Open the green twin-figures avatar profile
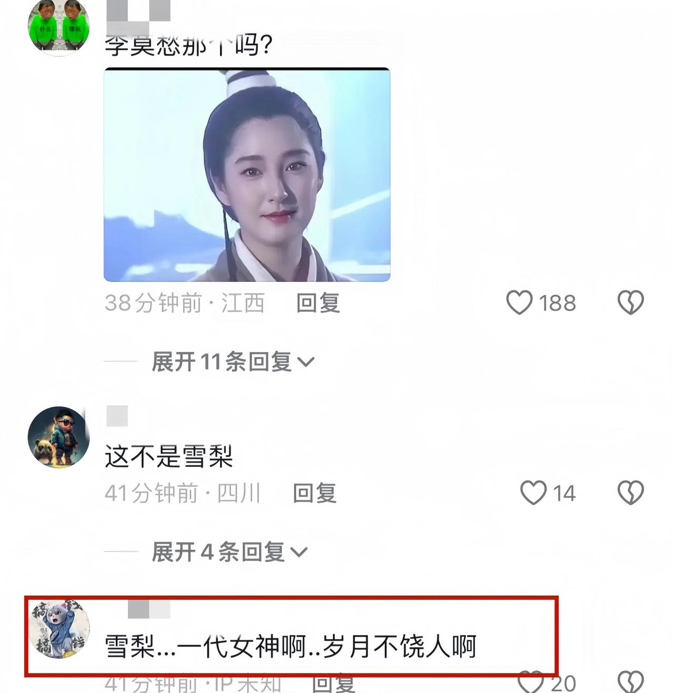This screenshot has width=674, height=693. (58, 25)
